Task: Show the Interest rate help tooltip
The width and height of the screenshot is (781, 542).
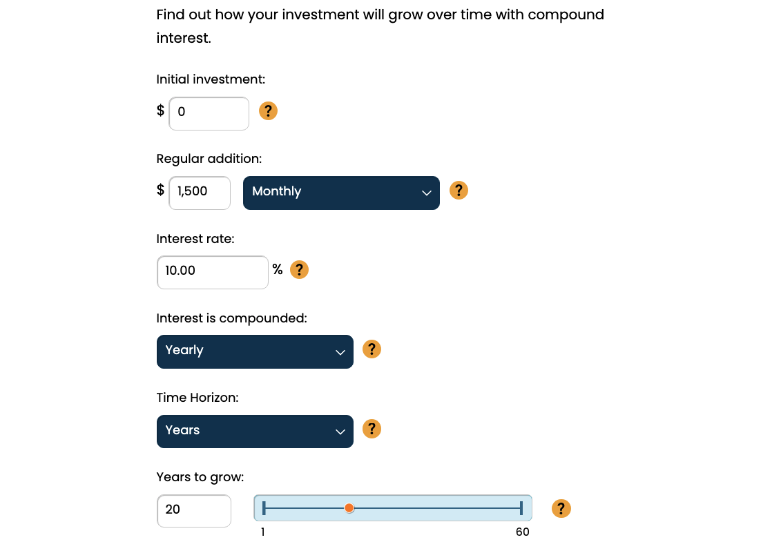Action: tap(299, 270)
